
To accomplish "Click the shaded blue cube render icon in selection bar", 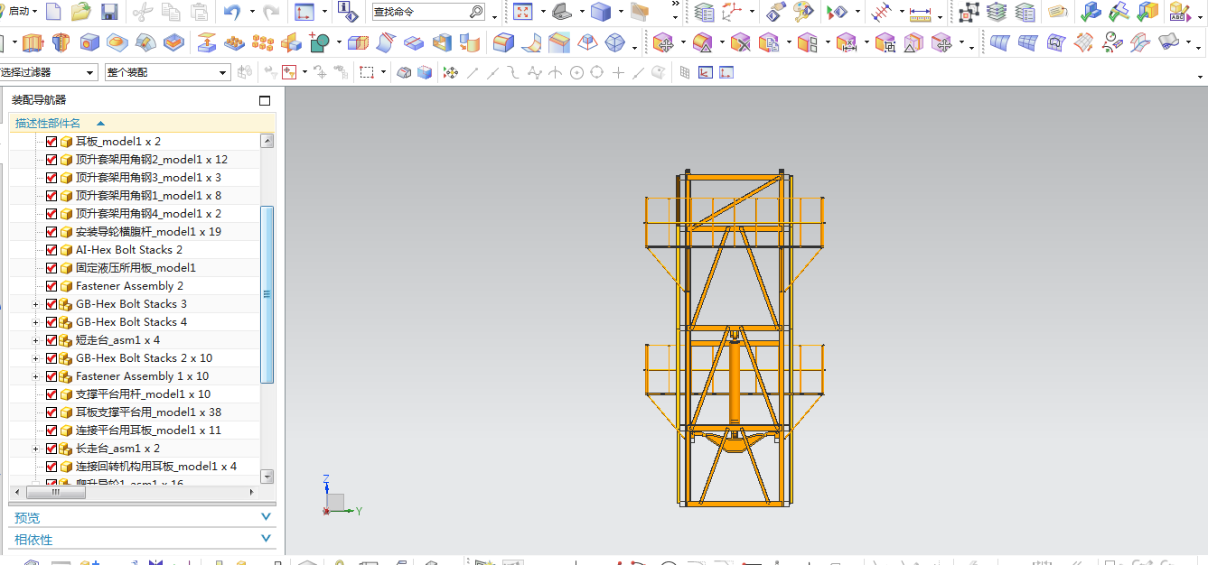I will click(425, 72).
